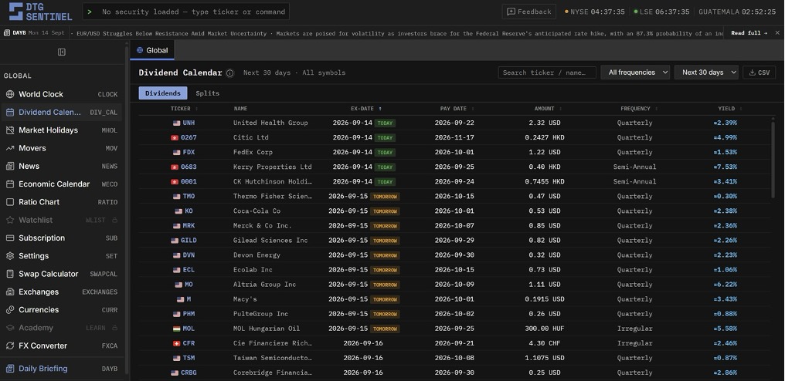Click the Settings gear icon
Viewport: 785px width, 381px height.
click(9, 256)
